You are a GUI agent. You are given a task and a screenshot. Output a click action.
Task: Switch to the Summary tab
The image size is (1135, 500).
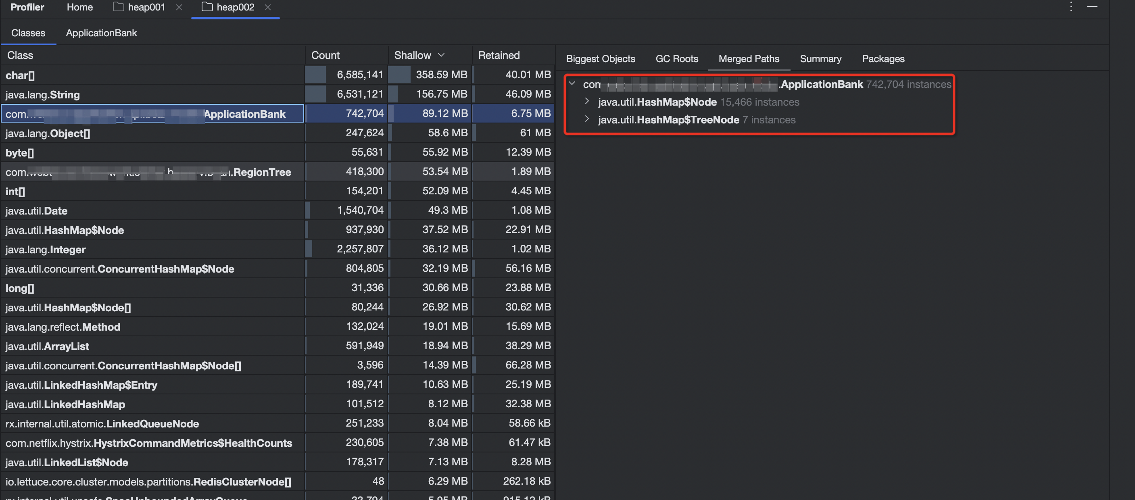(x=820, y=58)
